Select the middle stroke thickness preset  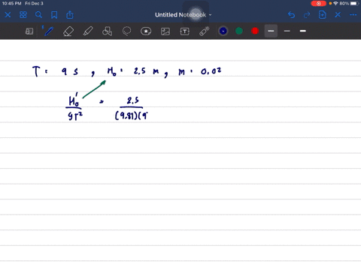point(287,31)
